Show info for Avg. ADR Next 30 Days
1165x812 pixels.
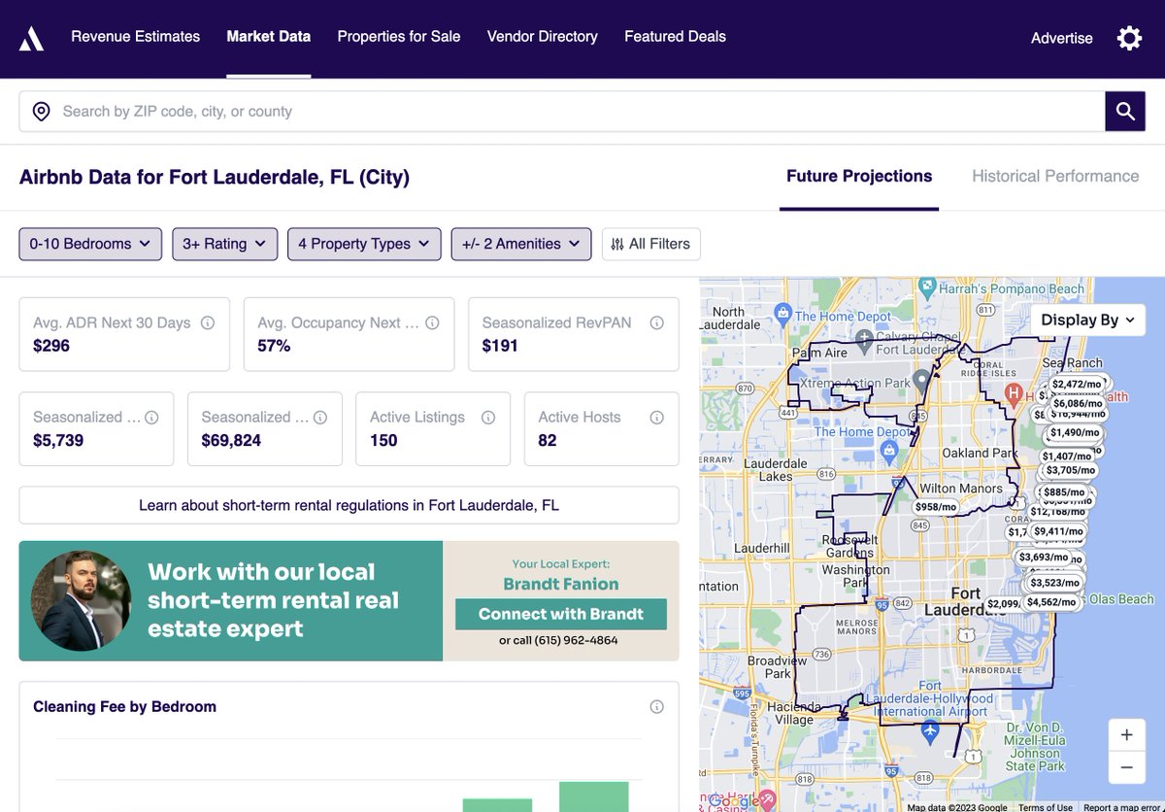pos(208,322)
